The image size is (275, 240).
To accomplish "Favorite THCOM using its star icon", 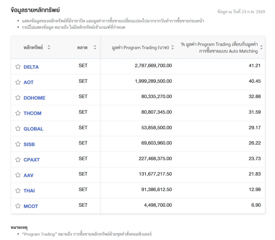I will [18, 113].
